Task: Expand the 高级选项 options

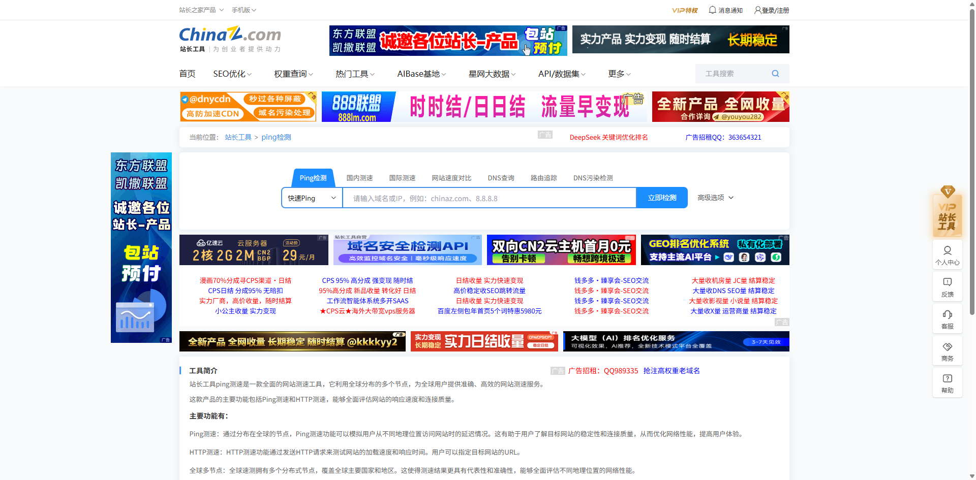Action: (714, 198)
